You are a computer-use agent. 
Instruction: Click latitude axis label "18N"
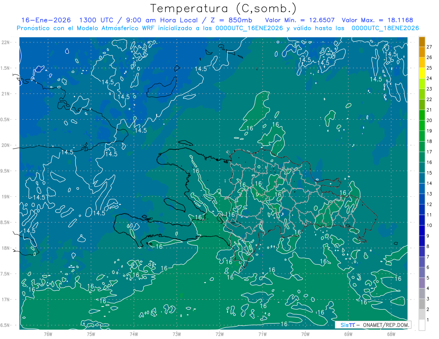(5, 248)
